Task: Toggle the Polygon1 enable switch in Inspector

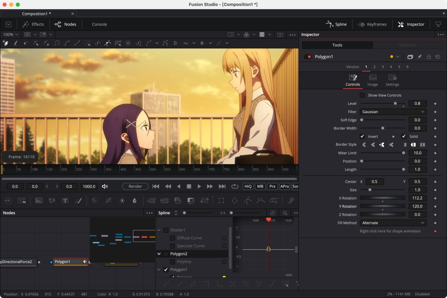Action: tap(308, 57)
